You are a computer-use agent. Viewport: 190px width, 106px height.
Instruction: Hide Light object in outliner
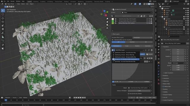(x=186, y=13)
